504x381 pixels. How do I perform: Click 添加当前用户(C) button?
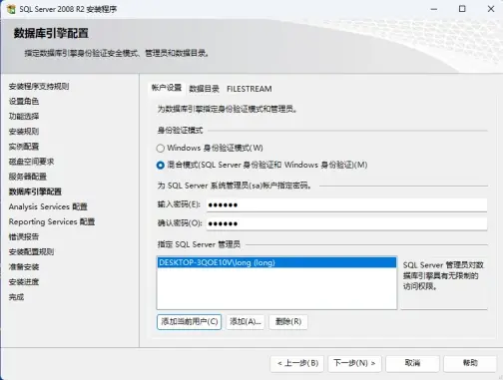tap(190, 322)
